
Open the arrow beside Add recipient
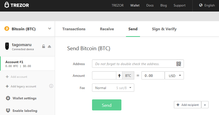[205, 105]
